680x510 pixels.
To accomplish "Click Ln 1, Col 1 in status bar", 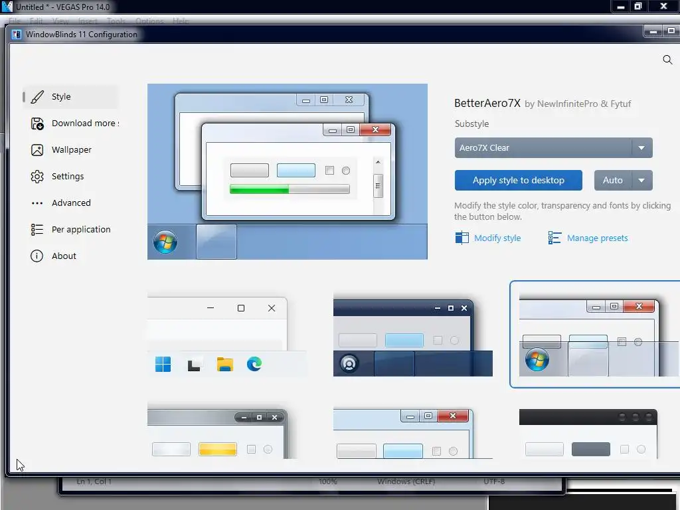I will [94, 481].
